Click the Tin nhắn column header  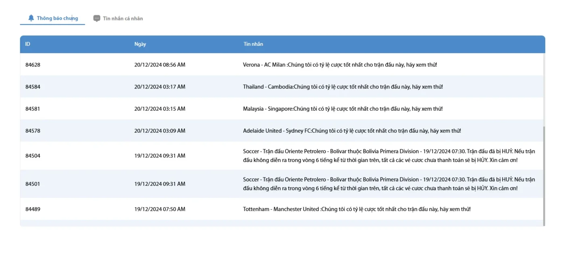pyautogui.click(x=253, y=44)
